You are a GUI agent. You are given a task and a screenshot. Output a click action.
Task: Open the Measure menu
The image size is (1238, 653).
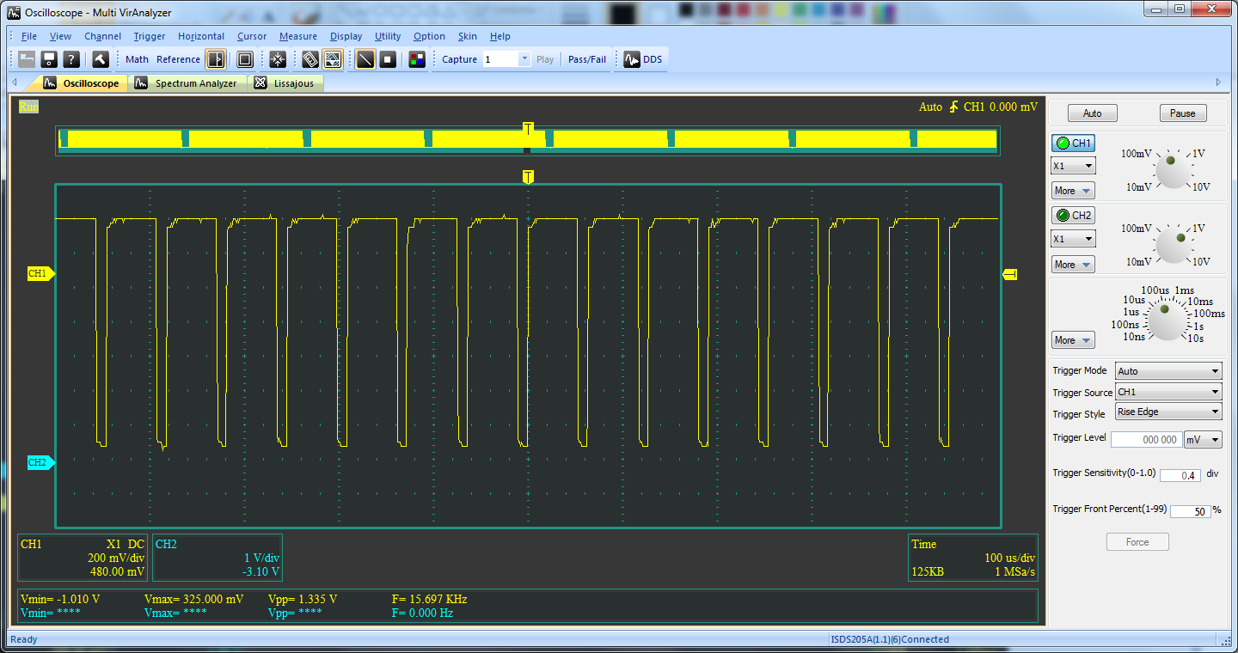297,36
